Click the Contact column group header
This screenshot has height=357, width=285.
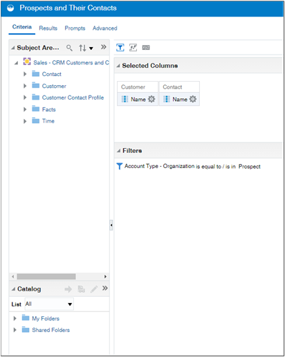(179, 87)
